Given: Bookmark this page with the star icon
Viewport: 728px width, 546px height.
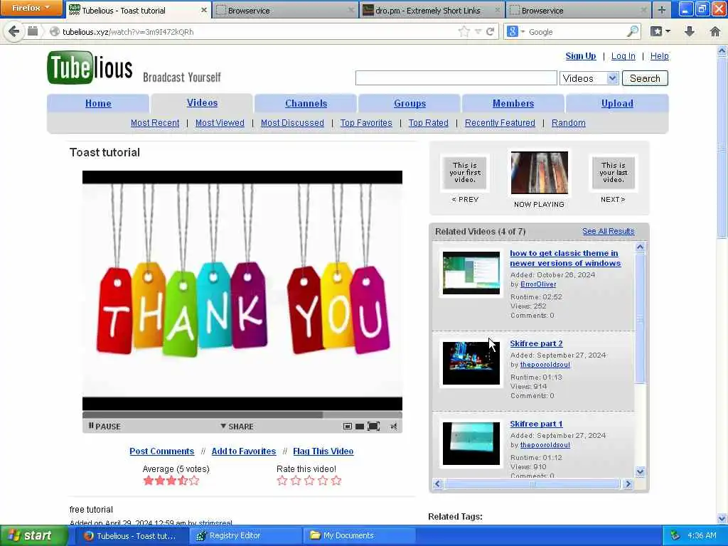Looking at the screenshot, I should pyautogui.click(x=464, y=31).
